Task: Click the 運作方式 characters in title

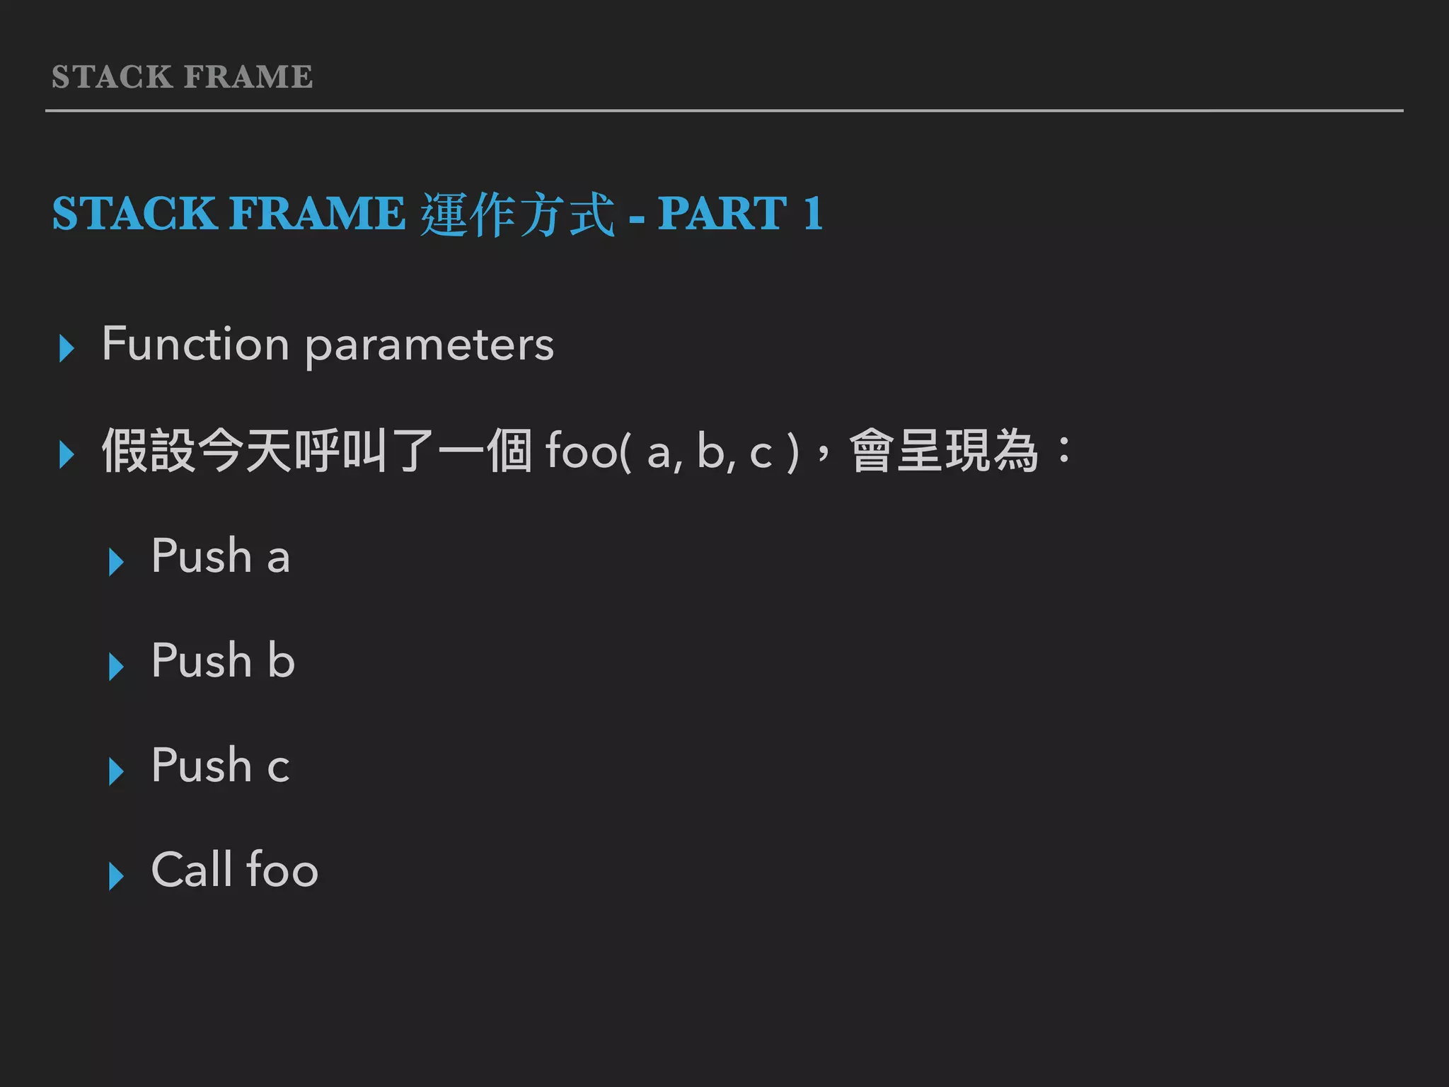Action: click(517, 214)
